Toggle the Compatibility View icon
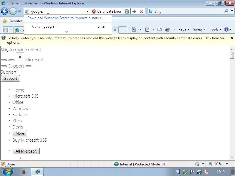 pos(127,11)
